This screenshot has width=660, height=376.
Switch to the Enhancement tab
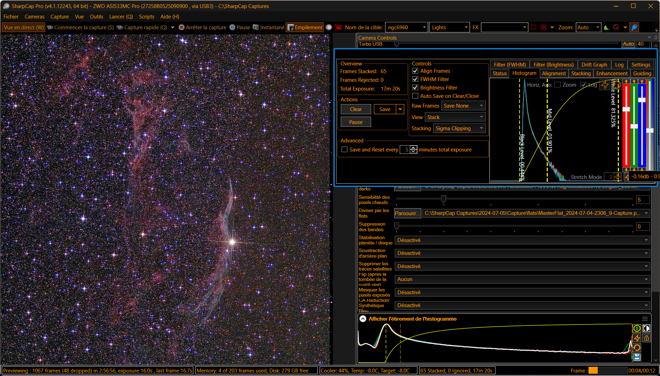click(x=612, y=73)
